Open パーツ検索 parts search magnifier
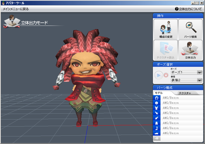Screen dimensions: 205x144 pos(190,29)
